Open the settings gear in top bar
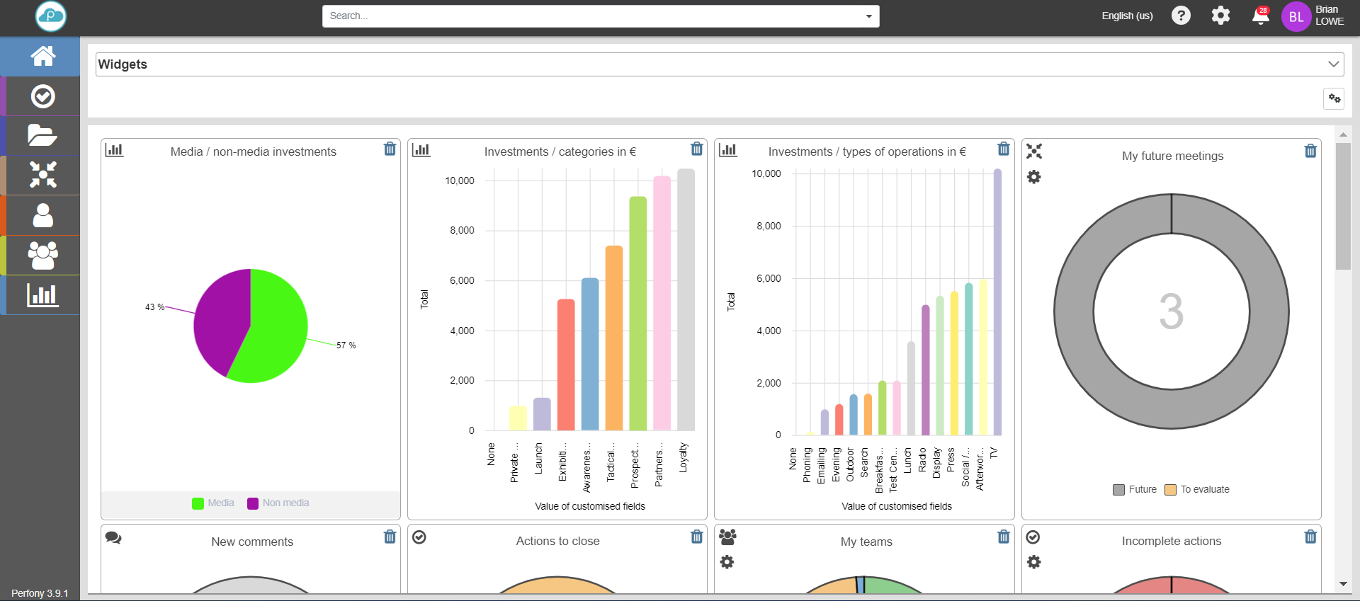Viewport: 1360px width, 601px height. [x=1220, y=16]
